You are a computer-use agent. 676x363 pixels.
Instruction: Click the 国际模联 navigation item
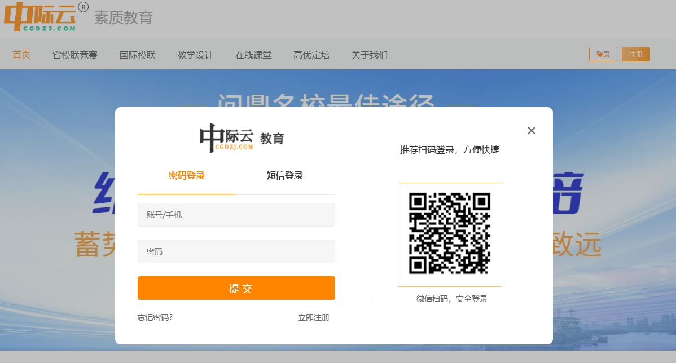pos(137,55)
